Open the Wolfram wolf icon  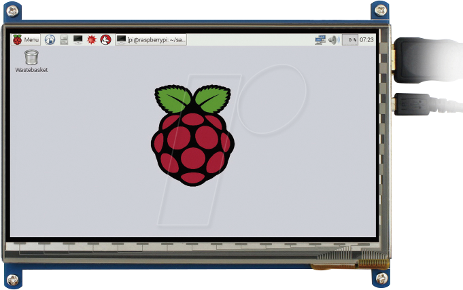tap(105, 39)
